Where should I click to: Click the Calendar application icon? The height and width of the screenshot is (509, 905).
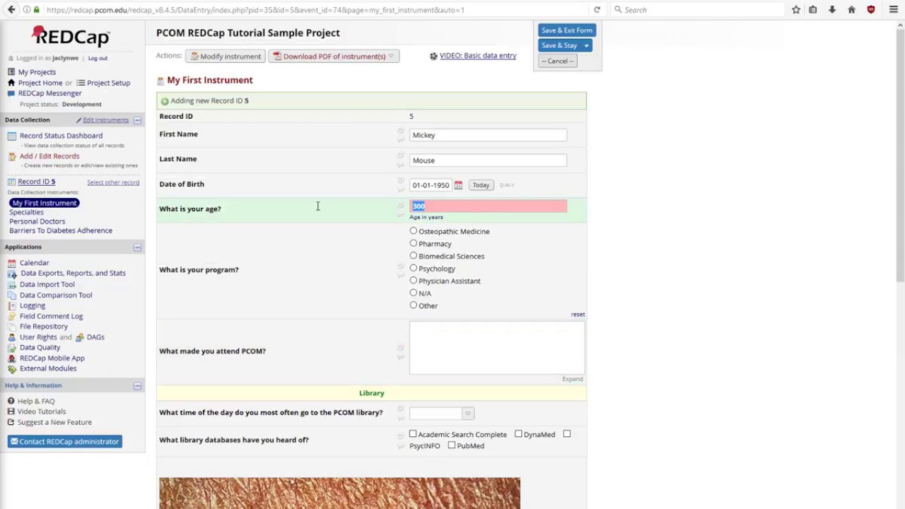[11, 263]
